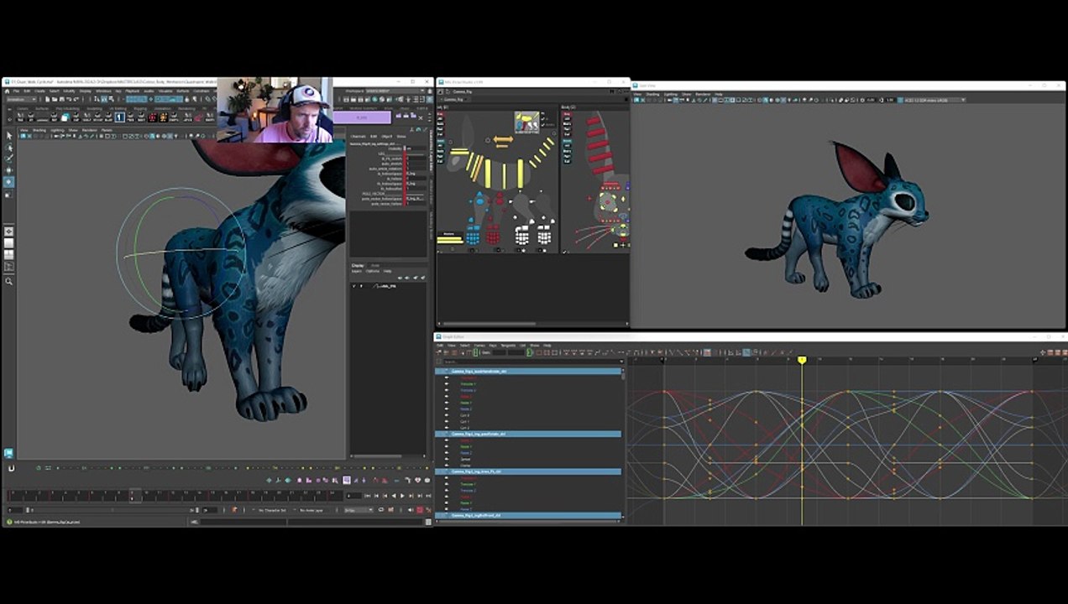Select the Paint Selection brush tool

point(8,158)
